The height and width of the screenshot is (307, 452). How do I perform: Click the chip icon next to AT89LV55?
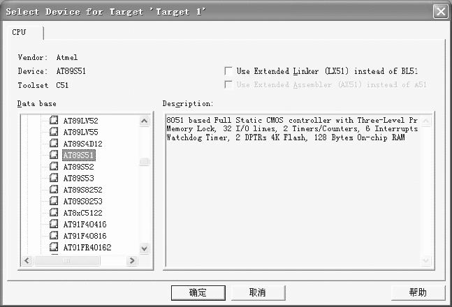[x=54, y=131]
